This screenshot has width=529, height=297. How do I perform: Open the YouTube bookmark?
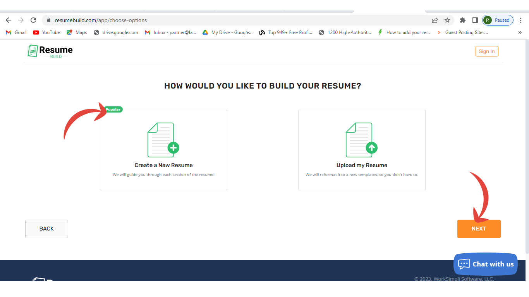(46, 32)
